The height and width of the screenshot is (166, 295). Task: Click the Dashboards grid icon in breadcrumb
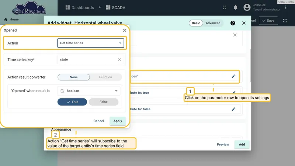coord(67,7)
